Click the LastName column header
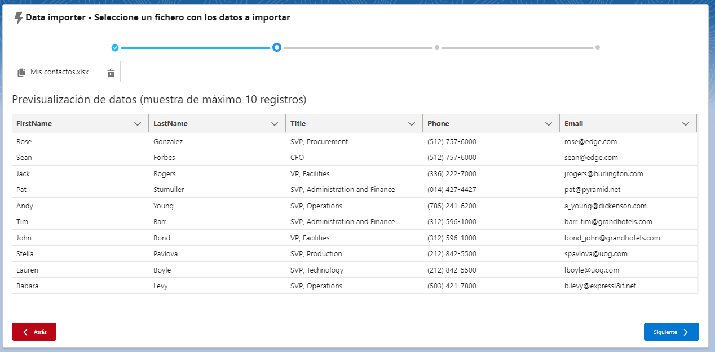 pyautogui.click(x=217, y=124)
